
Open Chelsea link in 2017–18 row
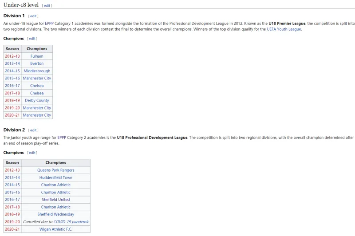coord(37,93)
